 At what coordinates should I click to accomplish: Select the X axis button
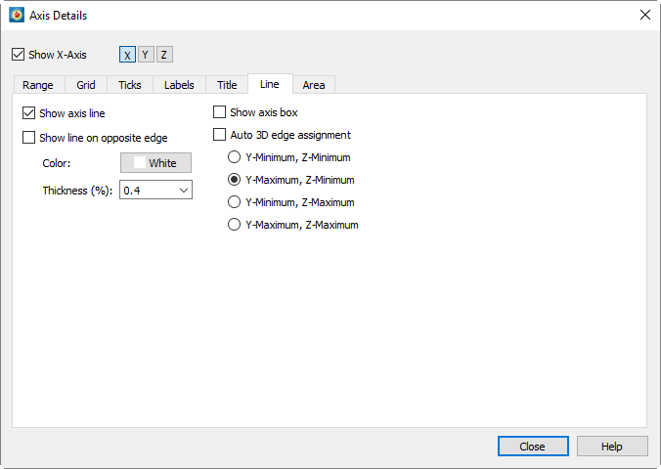pos(127,55)
